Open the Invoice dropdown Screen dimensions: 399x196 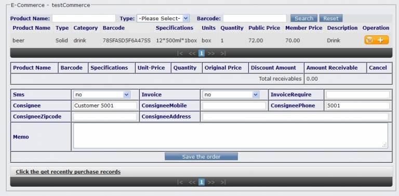231,95
